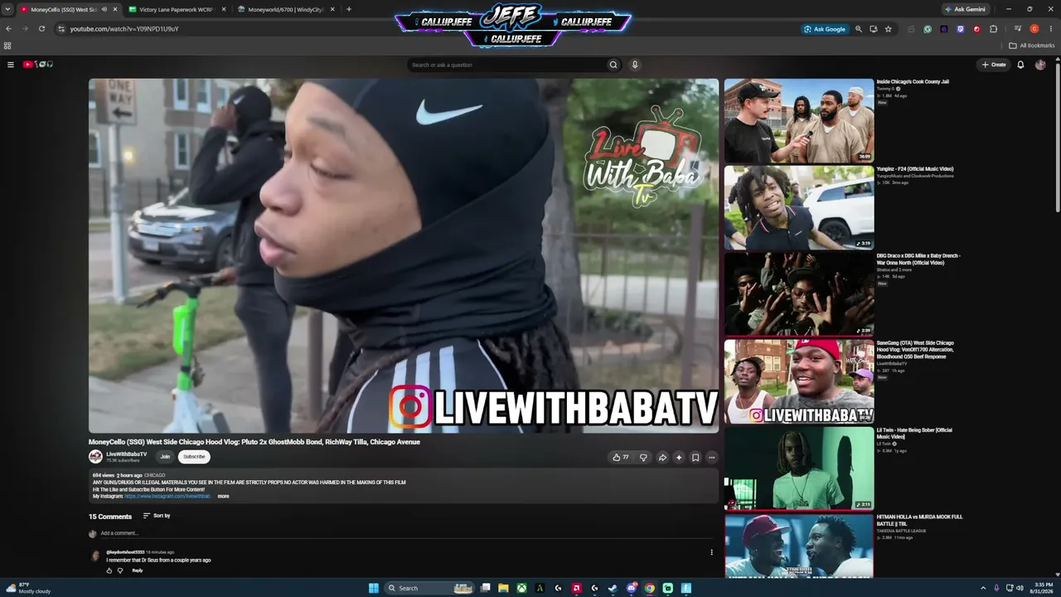Like the MoneyCello video

[620, 457]
